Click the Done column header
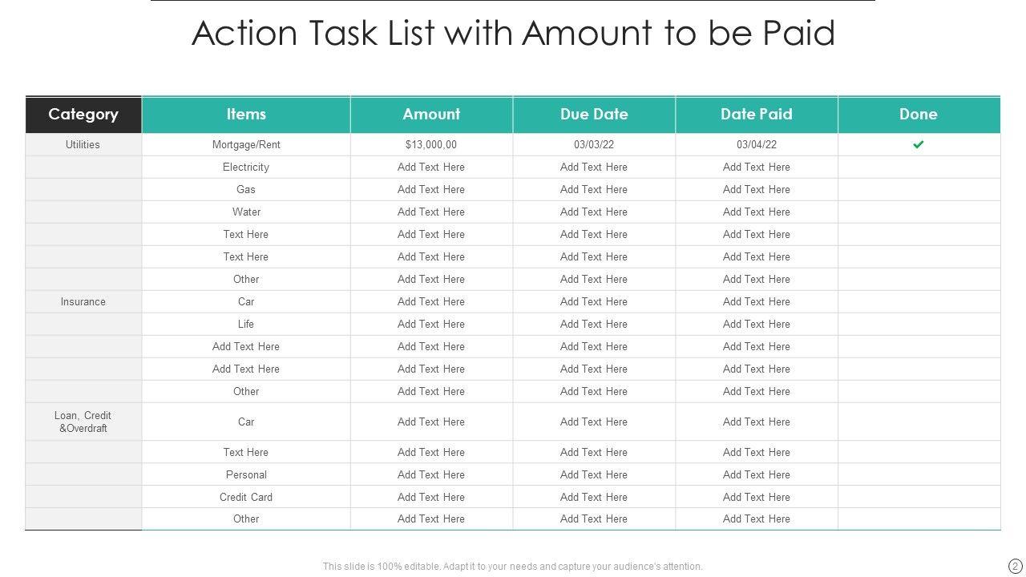 919,115
